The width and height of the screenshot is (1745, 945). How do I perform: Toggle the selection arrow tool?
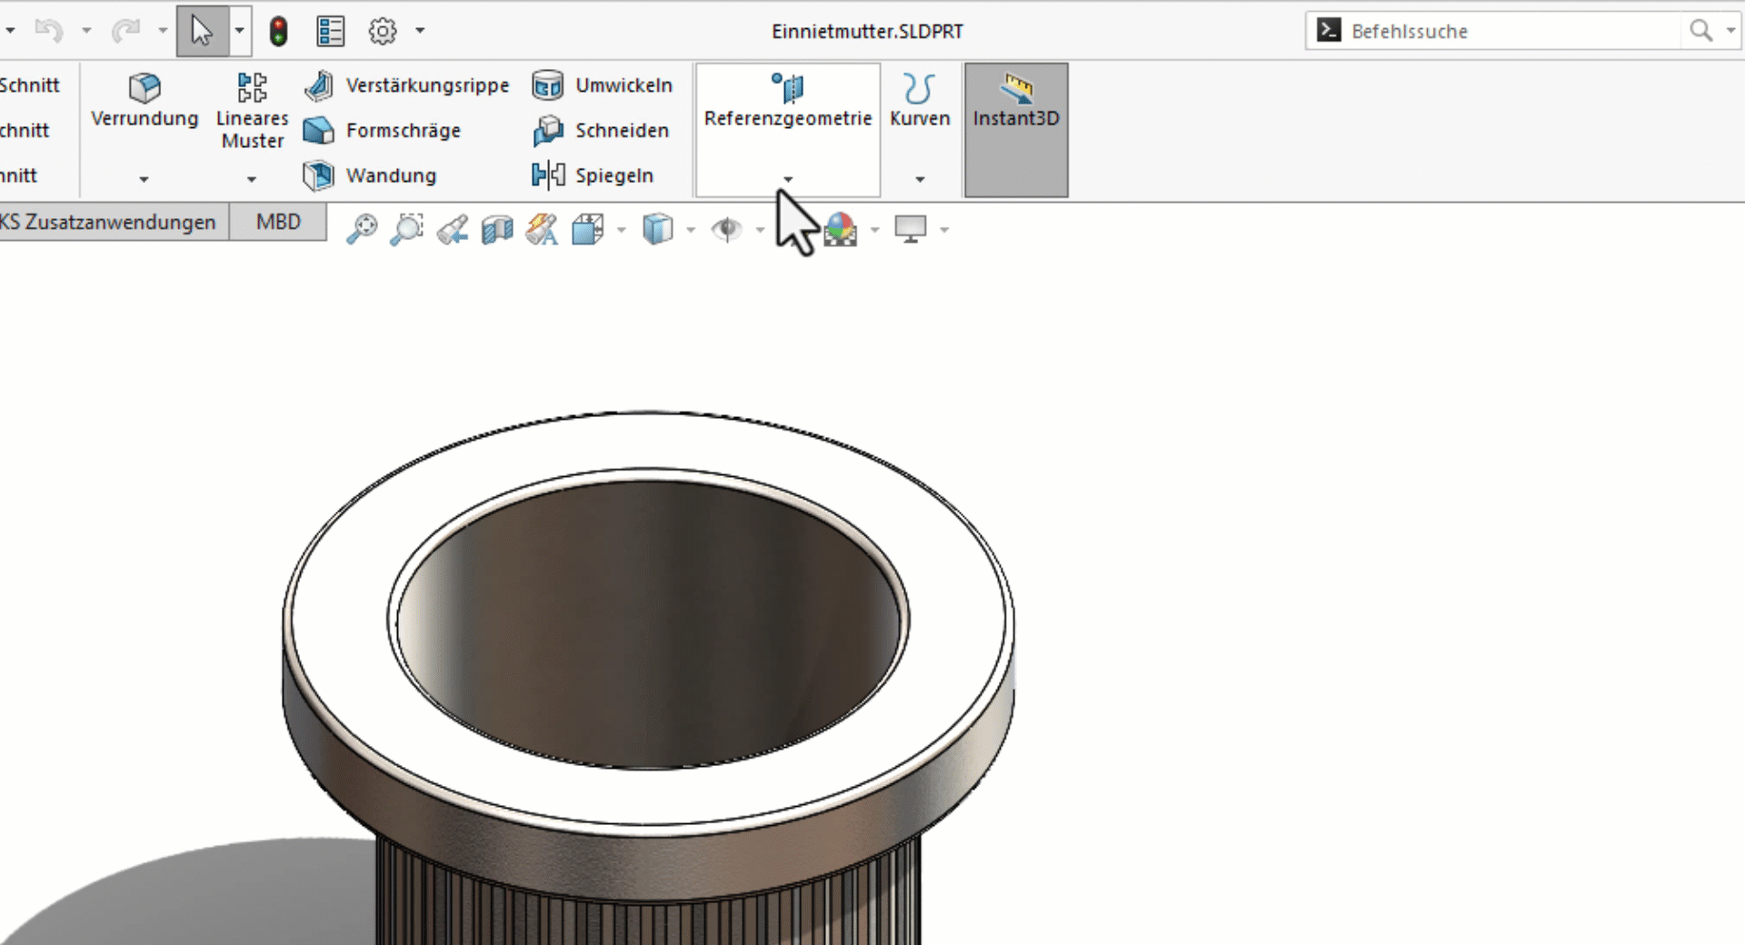[202, 29]
